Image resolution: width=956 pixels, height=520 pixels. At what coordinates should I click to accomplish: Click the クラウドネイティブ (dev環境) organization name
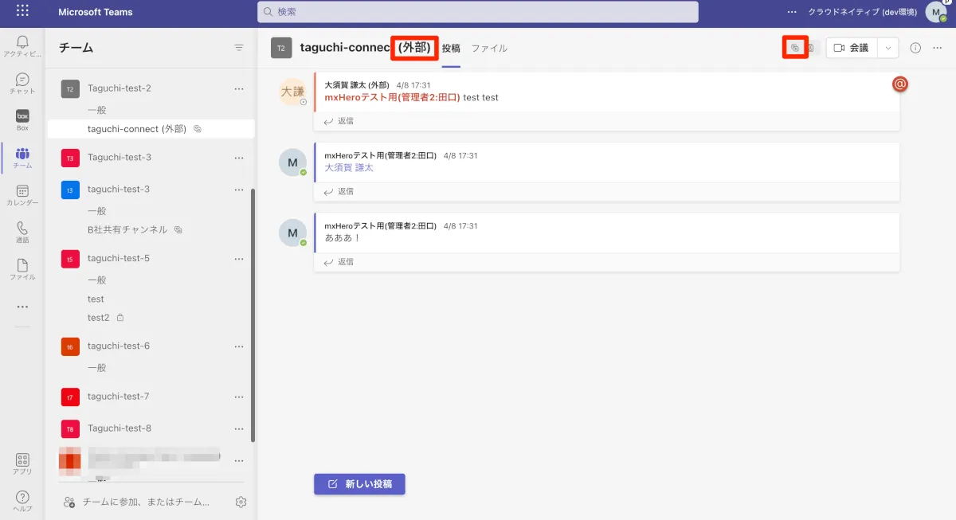[864, 12]
